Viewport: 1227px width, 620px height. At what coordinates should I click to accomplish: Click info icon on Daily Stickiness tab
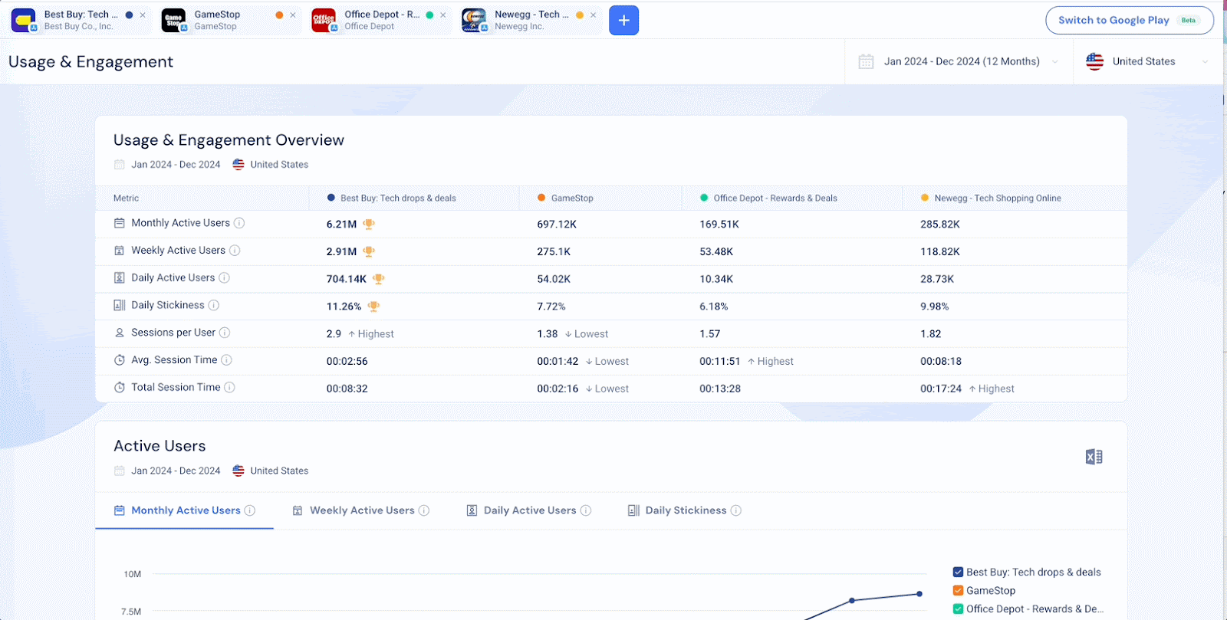pyautogui.click(x=736, y=510)
